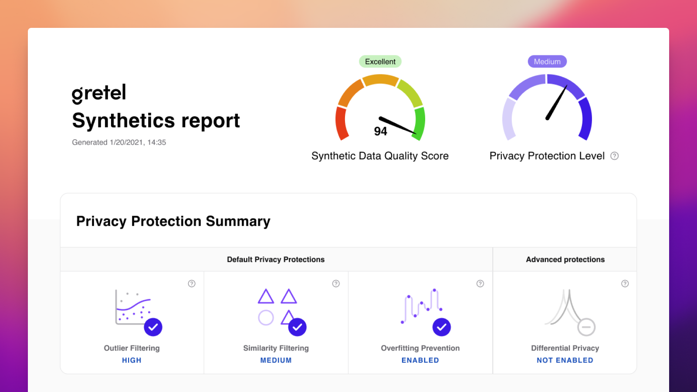Click the Medium privacy level badge
Viewport: 697px width, 392px height.
click(x=547, y=62)
